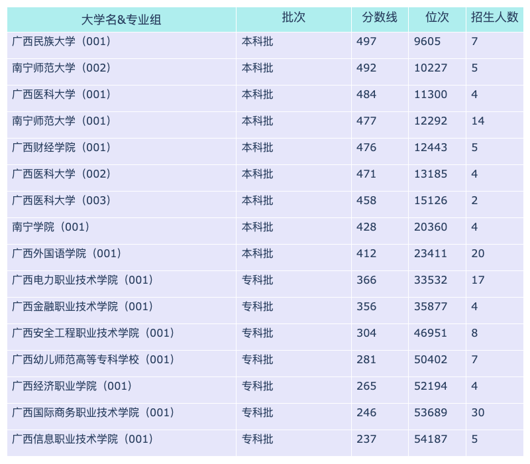Click score value 497

[366, 41]
